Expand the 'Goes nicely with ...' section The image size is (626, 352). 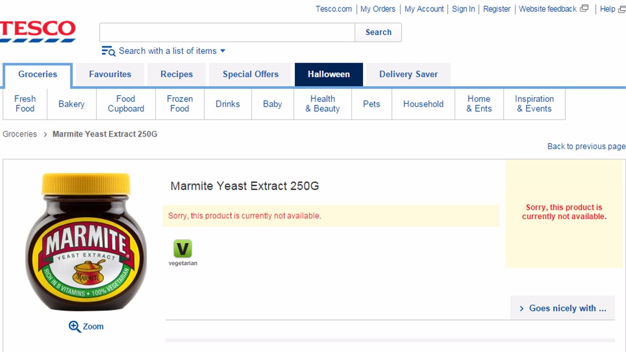coord(562,308)
